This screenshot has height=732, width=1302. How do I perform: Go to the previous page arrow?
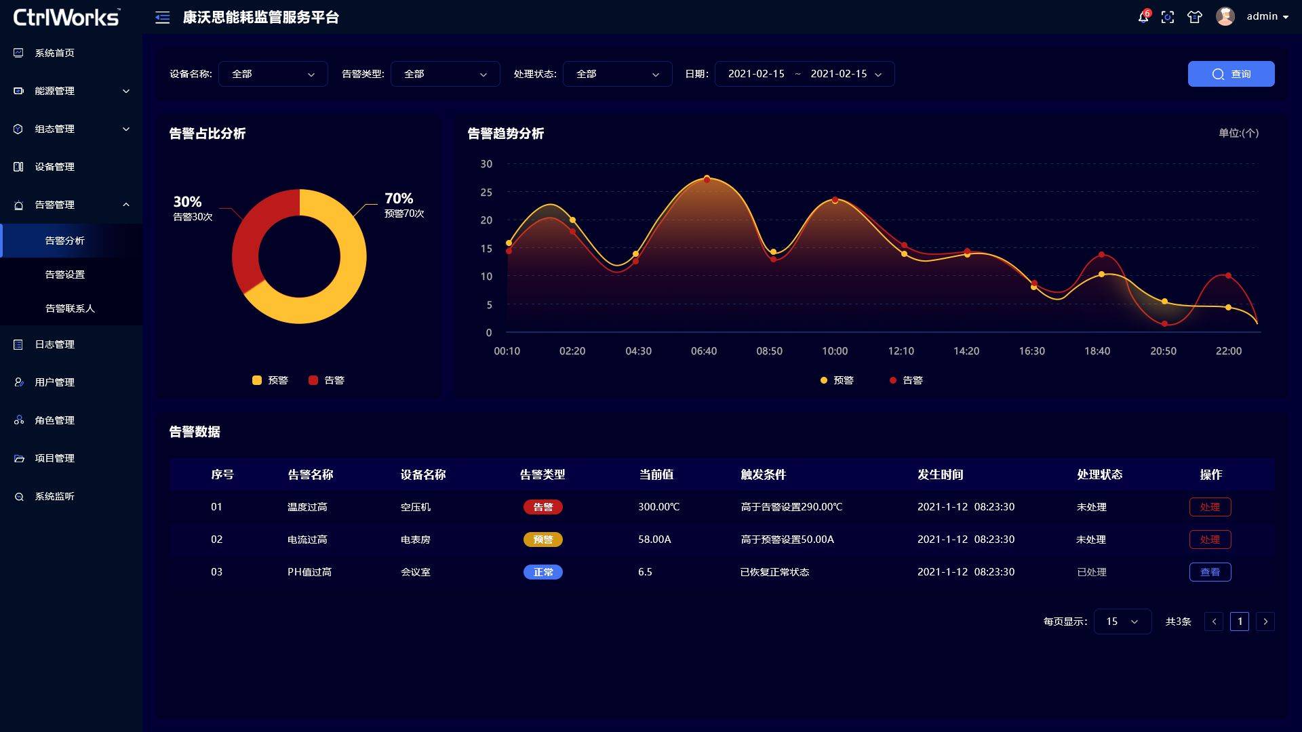(x=1214, y=622)
